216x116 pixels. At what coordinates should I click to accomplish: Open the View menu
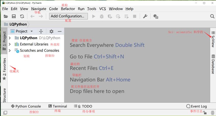[24, 9]
